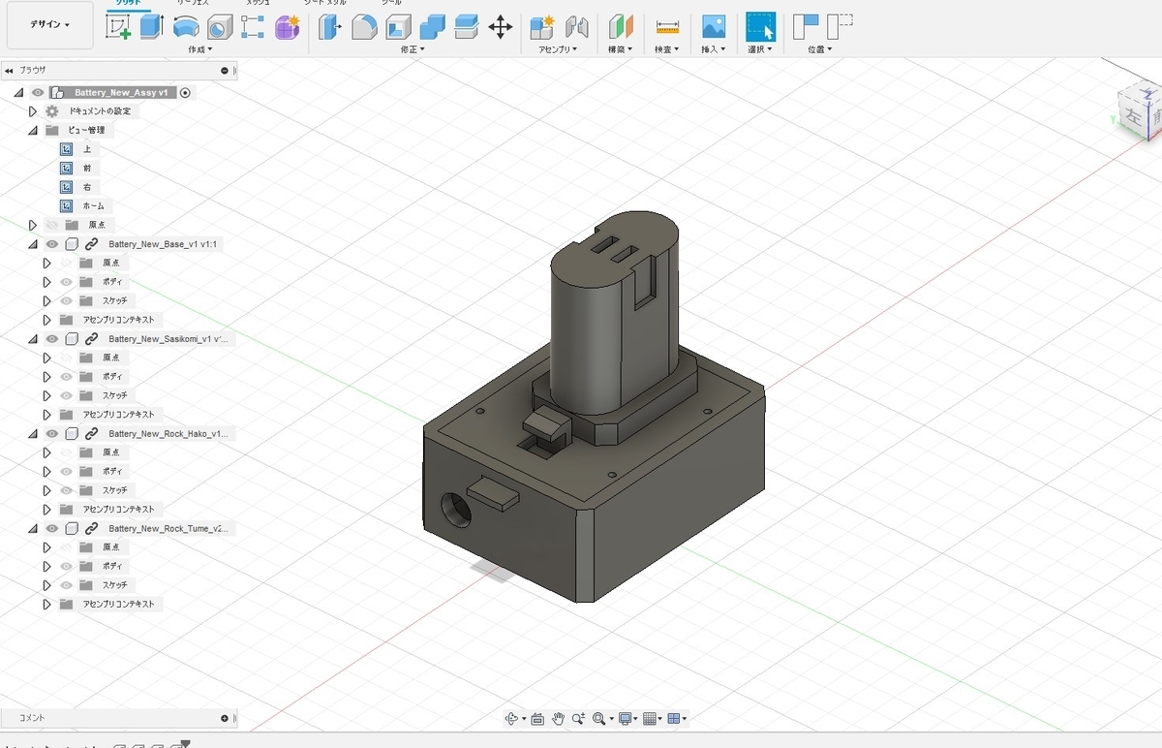Hide the Battery_New_Sasikomi_v1 component
The image size is (1162, 748).
tap(52, 339)
